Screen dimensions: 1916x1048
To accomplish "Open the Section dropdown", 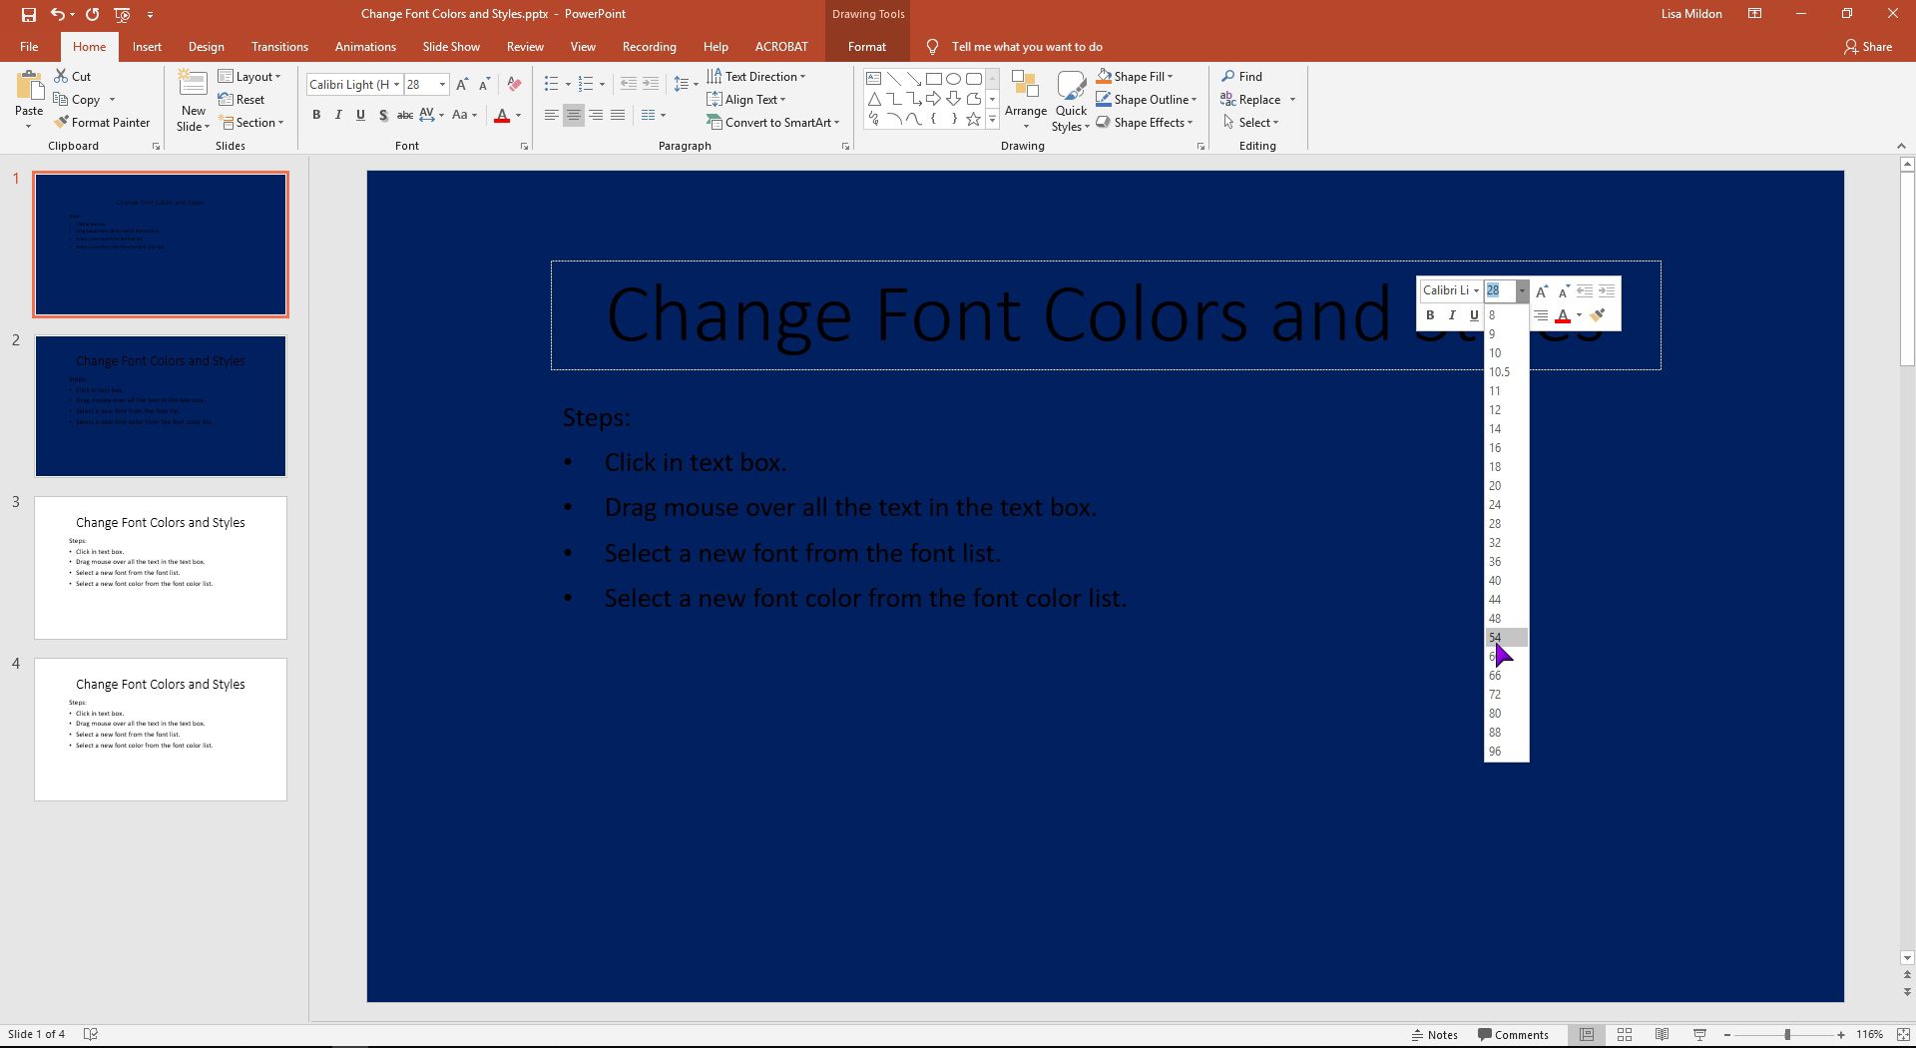I will click(x=252, y=122).
